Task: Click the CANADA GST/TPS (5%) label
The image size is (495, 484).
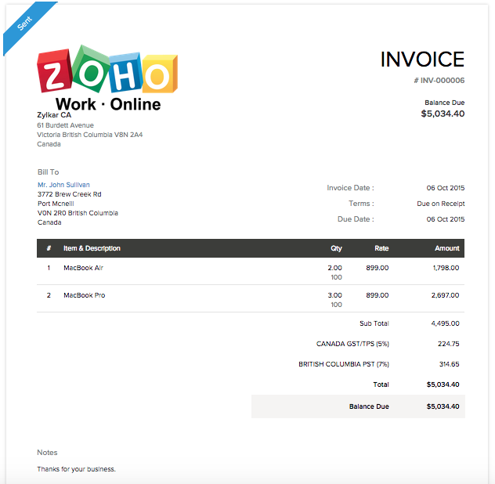Action: point(352,344)
